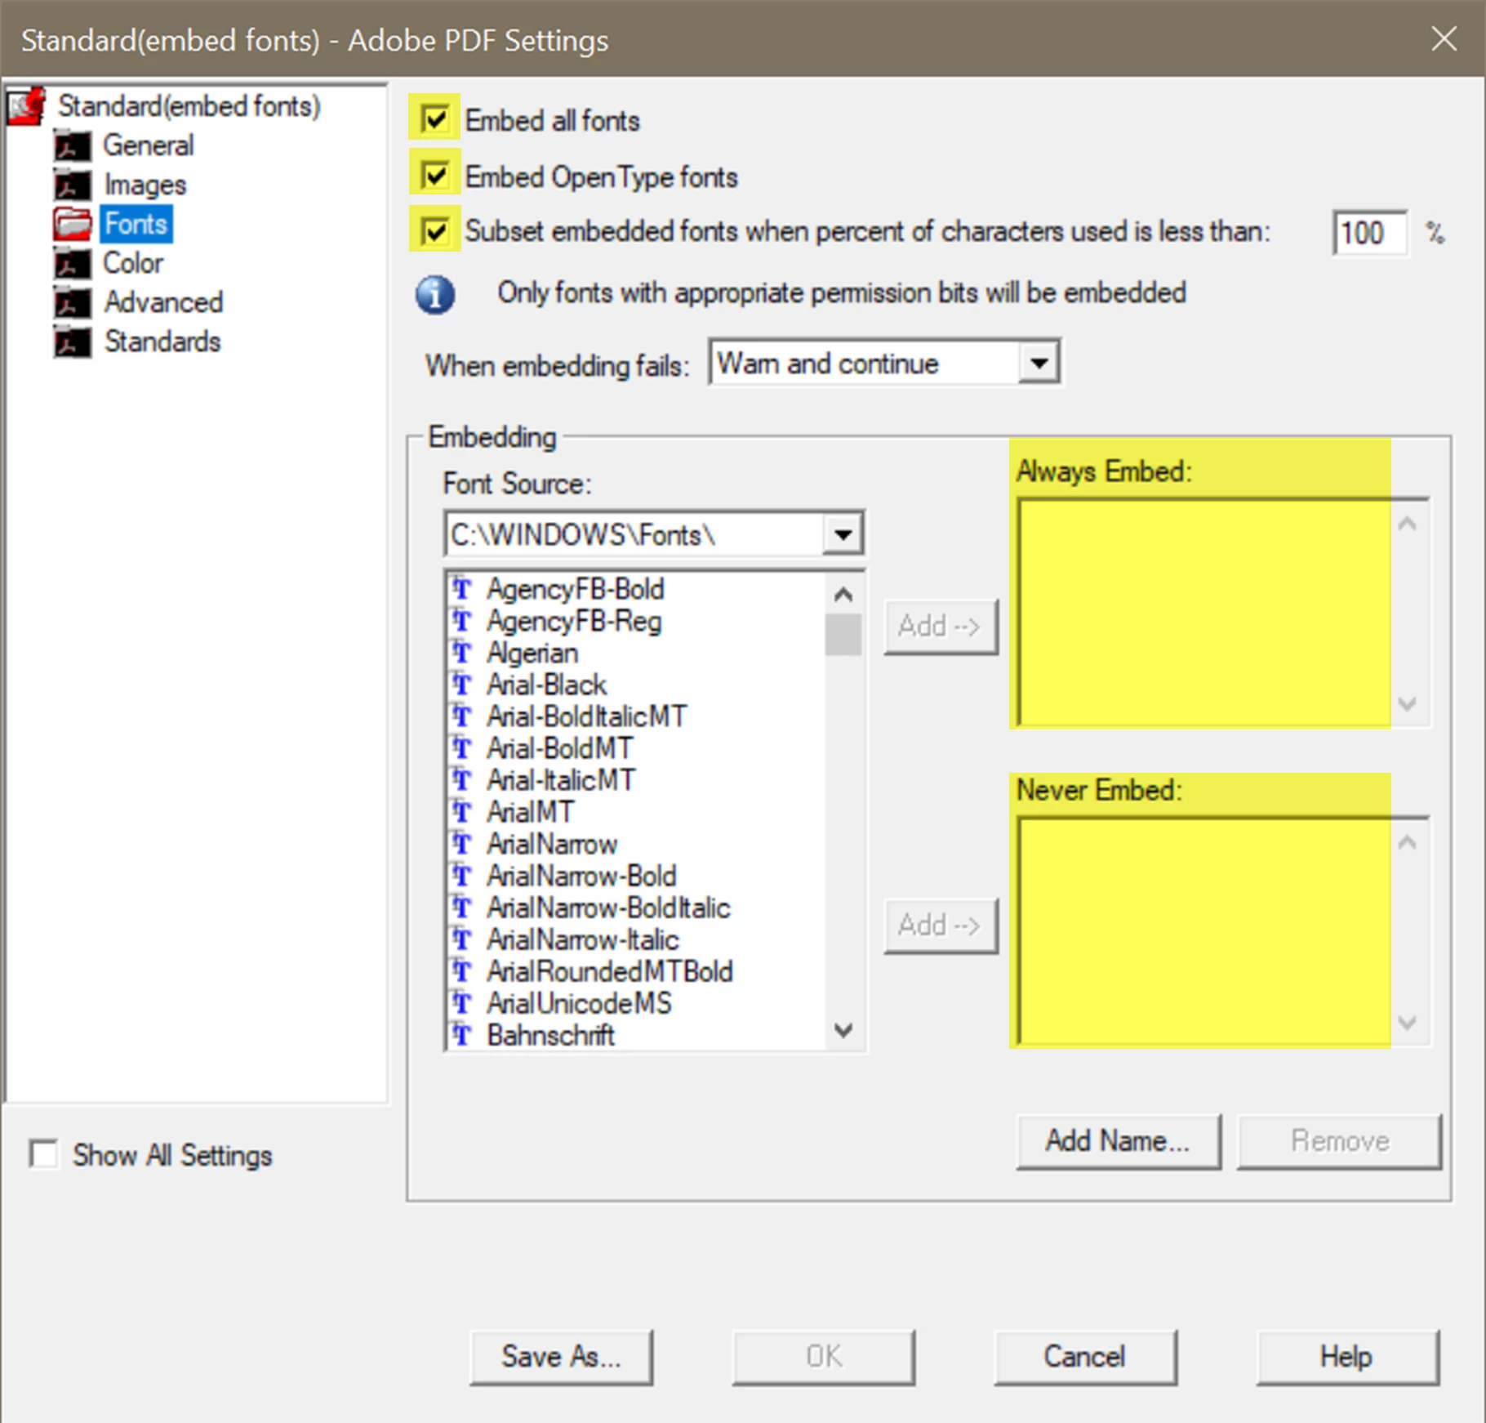Enable the Show All Settings checkbox
Image resolution: width=1486 pixels, height=1423 pixels.
[43, 1154]
